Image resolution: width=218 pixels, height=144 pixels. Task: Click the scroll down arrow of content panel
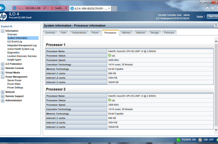(216, 130)
